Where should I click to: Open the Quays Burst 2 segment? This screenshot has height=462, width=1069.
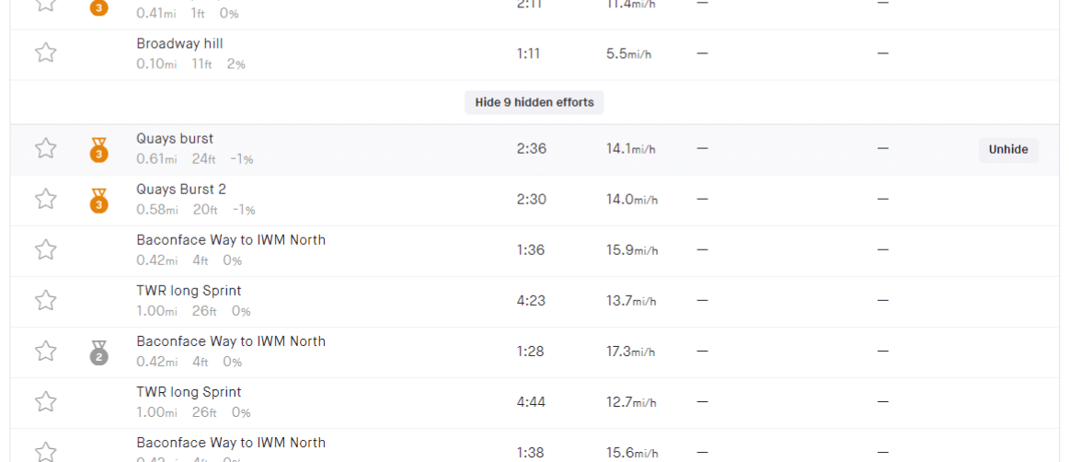point(181,190)
